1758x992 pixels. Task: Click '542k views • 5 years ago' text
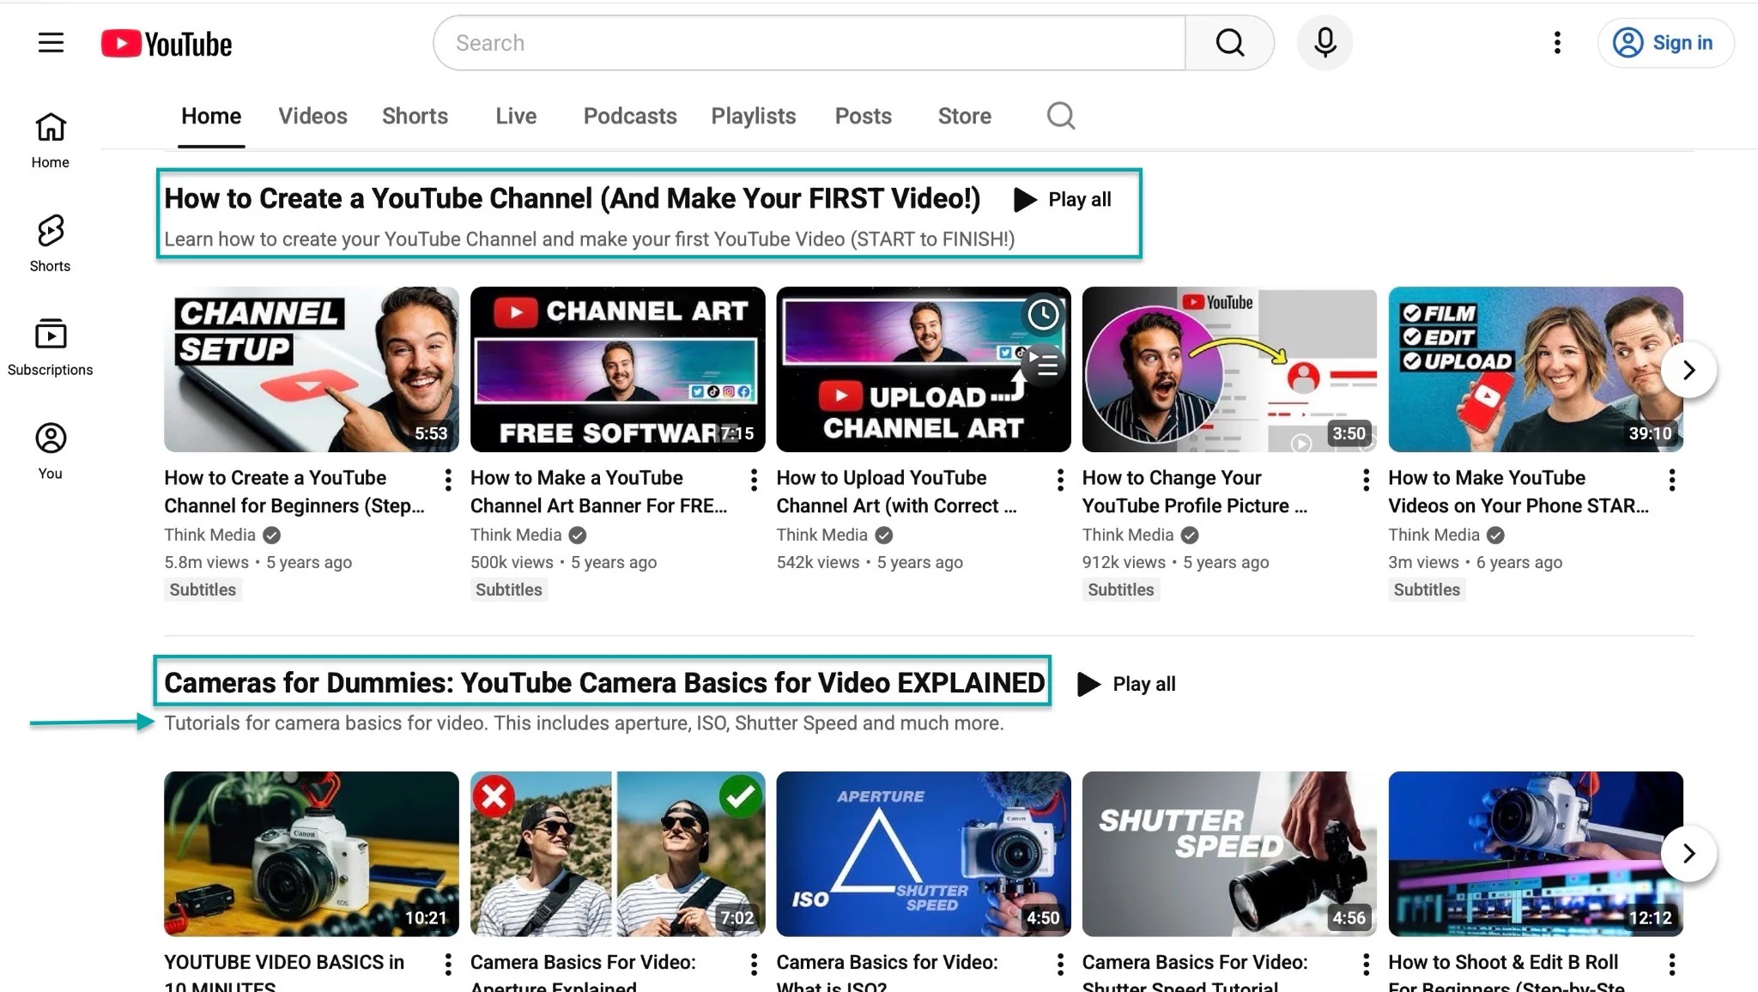(870, 562)
